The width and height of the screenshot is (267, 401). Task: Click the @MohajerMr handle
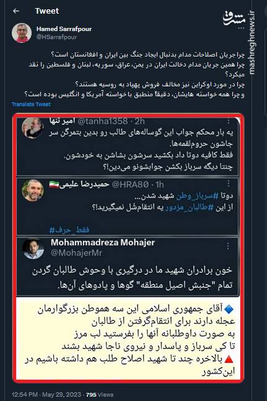click(x=76, y=253)
